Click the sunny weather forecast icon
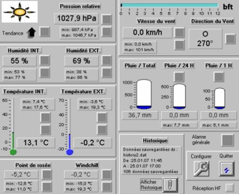This screenshot has height=194, width=239. (x=20, y=12)
